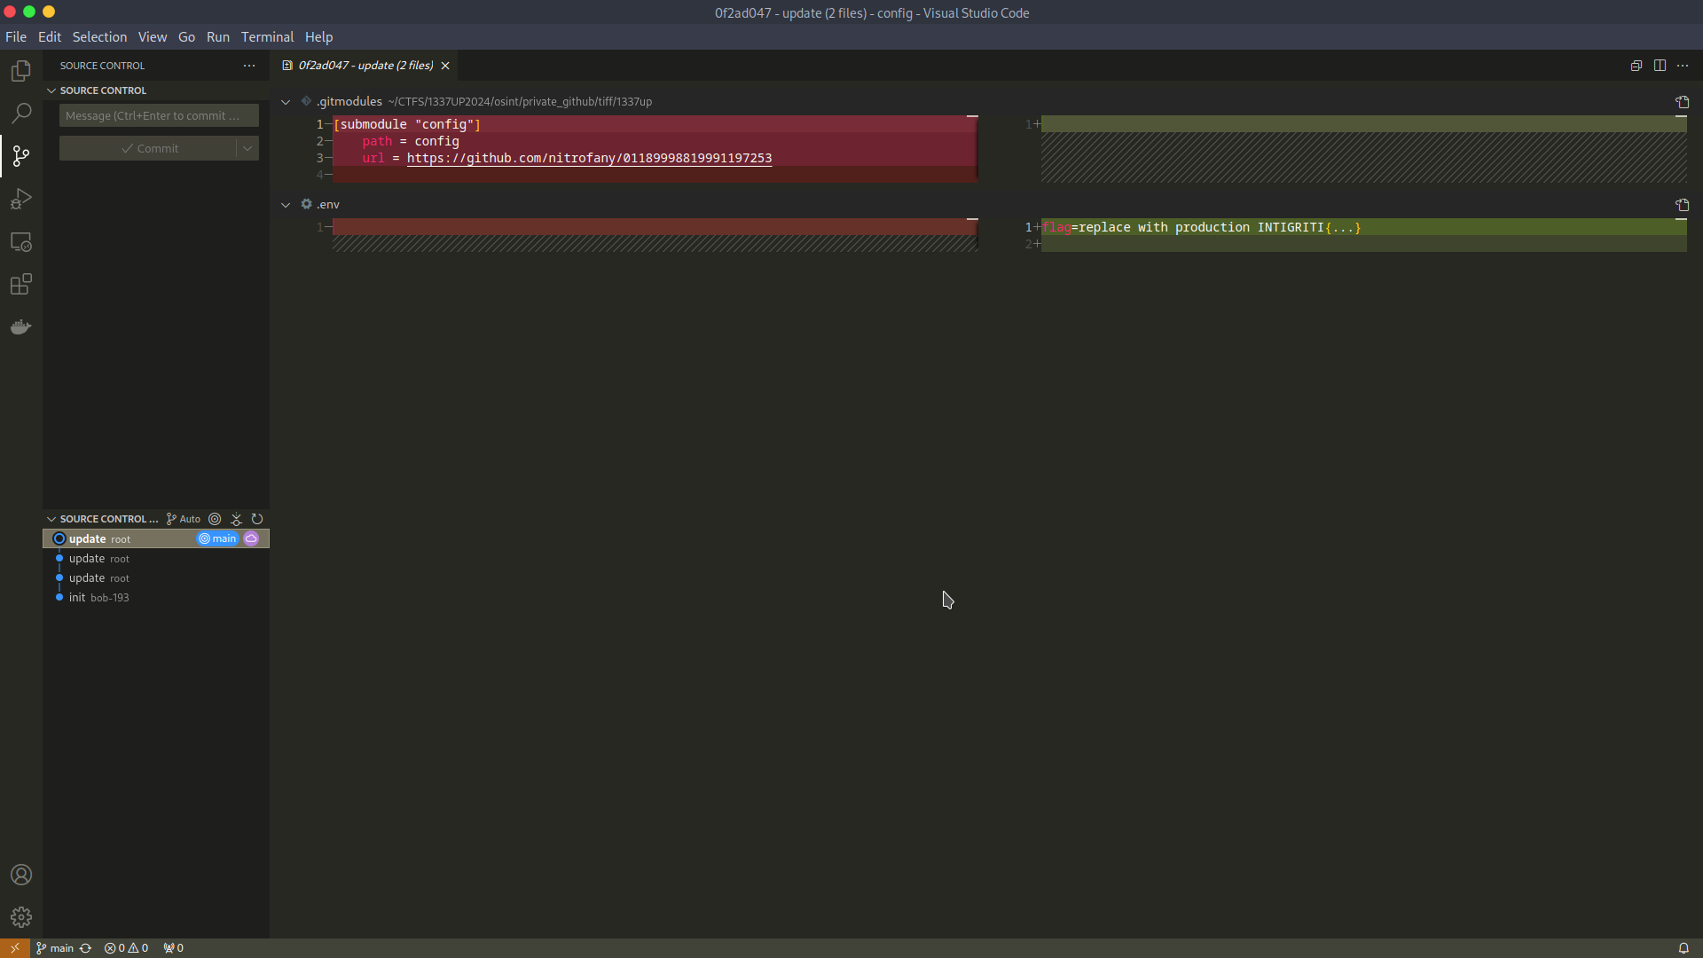Close the 0f2ad047 update tab
The image size is (1703, 958).
click(445, 66)
